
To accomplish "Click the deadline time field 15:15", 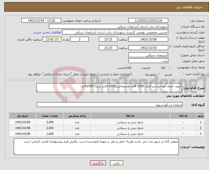I will (108, 39).
